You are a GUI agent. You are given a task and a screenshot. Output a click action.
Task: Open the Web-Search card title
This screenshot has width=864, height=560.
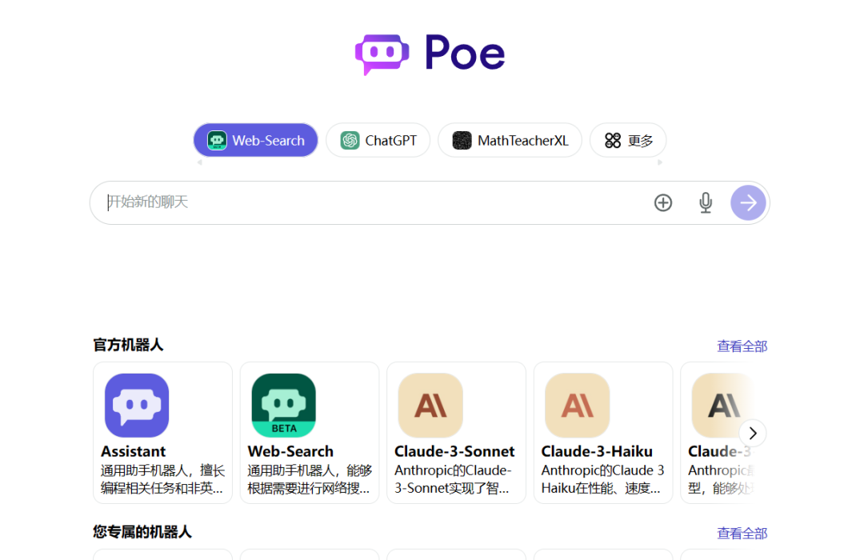(x=290, y=451)
